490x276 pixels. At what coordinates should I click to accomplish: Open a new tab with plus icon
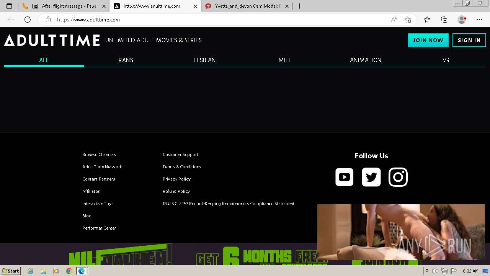tap(299, 6)
